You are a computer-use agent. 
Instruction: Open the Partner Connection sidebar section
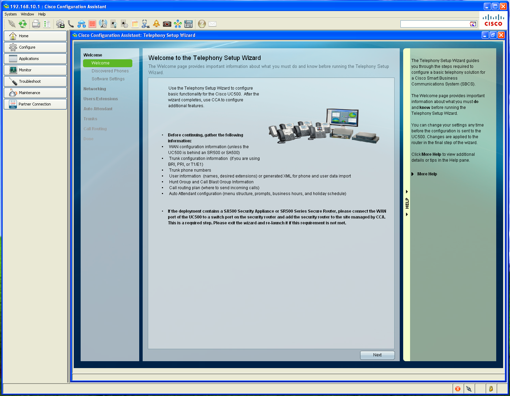coord(35,104)
